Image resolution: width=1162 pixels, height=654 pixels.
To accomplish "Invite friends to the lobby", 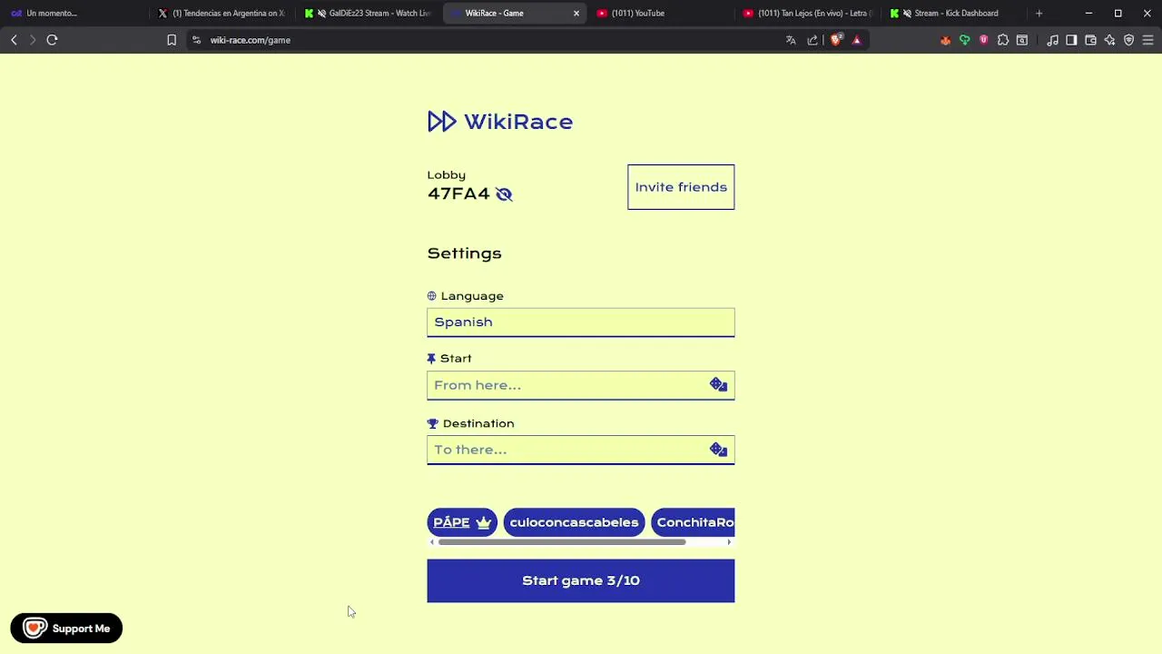I will pos(681,187).
